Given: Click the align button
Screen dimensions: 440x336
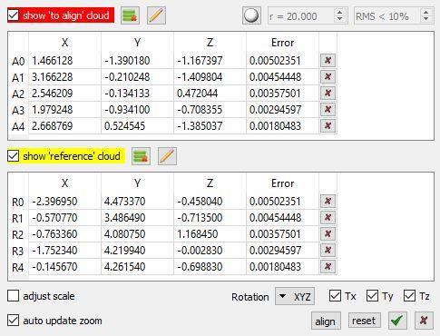Looking at the screenshot, I should pyautogui.click(x=326, y=321).
